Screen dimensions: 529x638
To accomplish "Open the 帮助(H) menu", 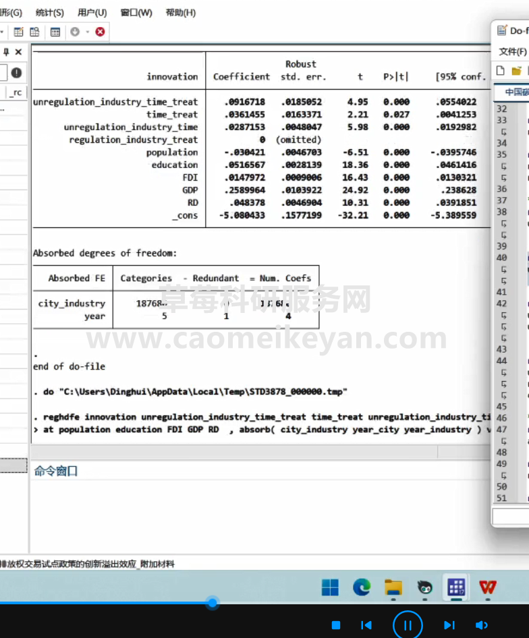I will click(x=181, y=13).
